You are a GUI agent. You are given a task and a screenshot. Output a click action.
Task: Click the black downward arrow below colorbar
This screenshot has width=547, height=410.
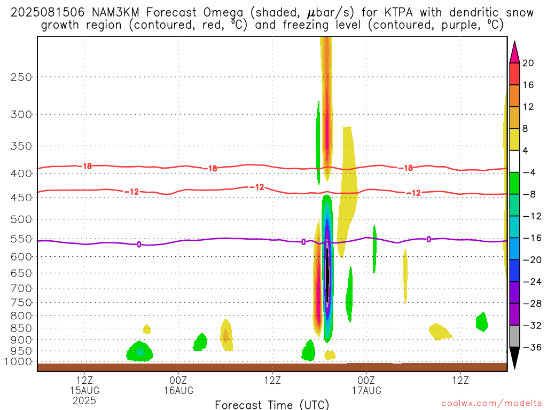[514, 358]
